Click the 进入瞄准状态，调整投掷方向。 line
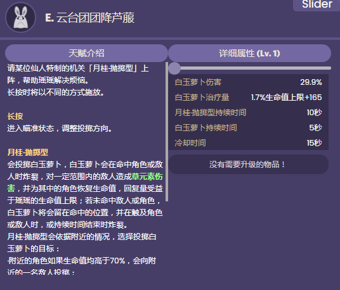340x290 pixels. click(60, 129)
